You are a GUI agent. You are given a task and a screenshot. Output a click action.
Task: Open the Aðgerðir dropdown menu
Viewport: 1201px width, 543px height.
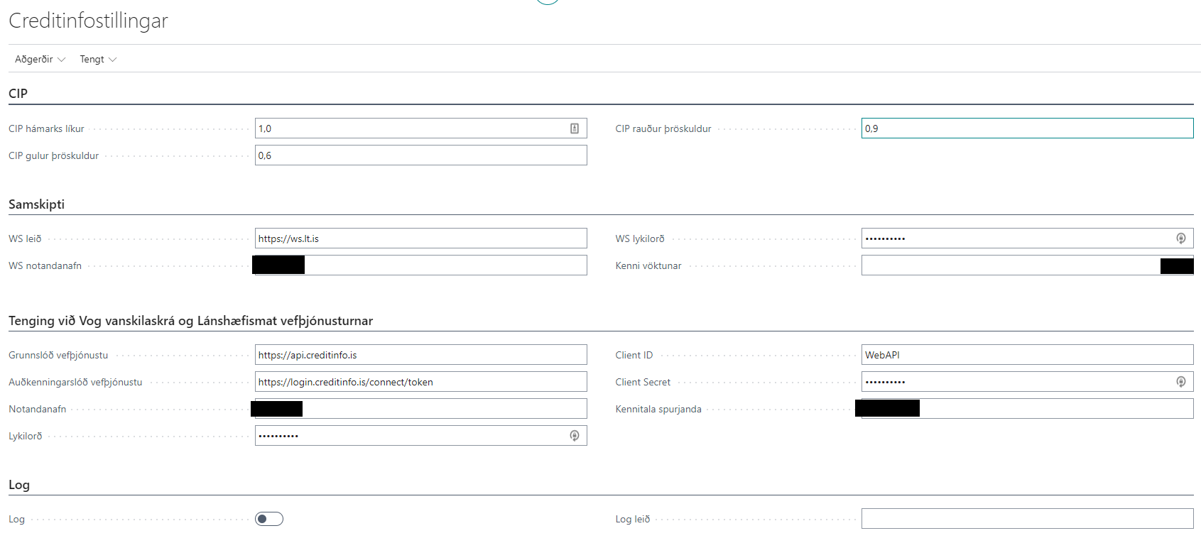[x=40, y=59]
